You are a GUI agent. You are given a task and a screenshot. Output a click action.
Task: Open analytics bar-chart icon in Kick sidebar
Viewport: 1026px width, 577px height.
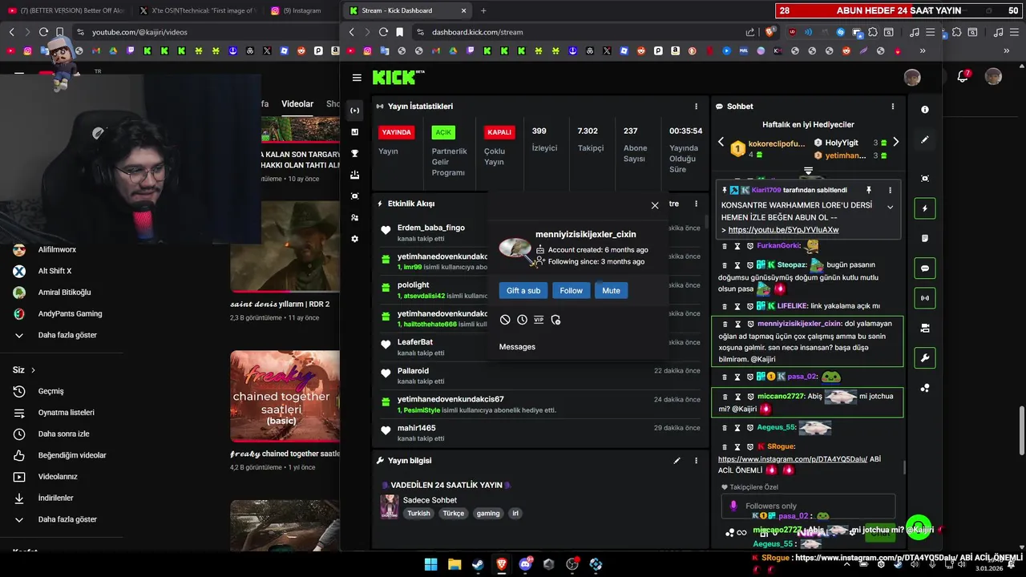(355, 131)
